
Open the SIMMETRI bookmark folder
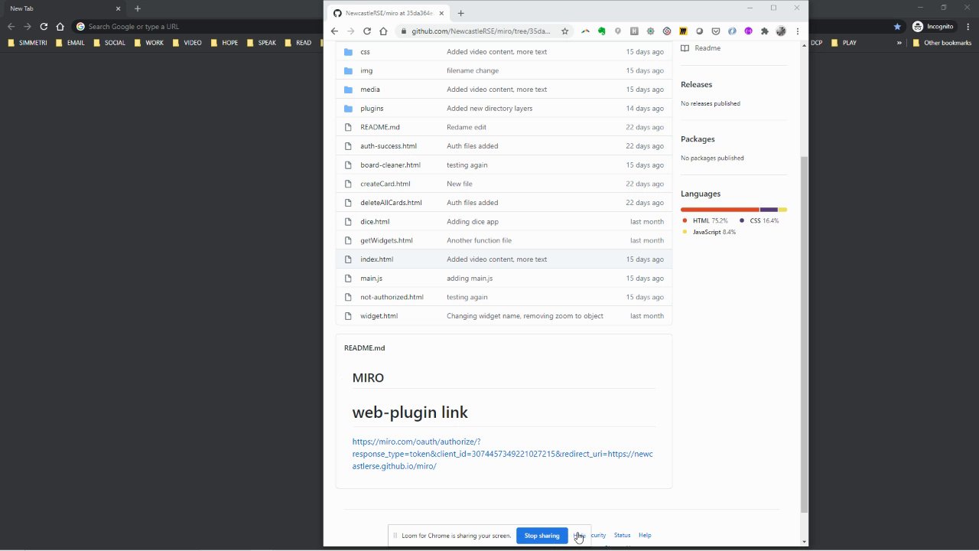pos(28,43)
